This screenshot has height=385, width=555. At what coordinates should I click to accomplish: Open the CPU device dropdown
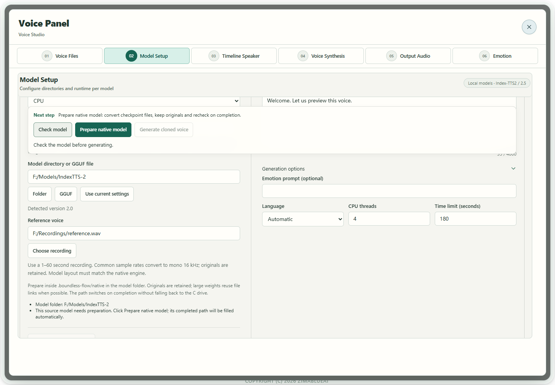point(134,101)
